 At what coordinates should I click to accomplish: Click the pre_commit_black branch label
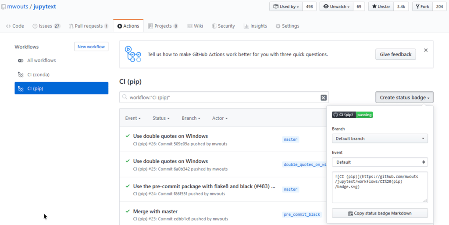pyautogui.click(x=302, y=214)
